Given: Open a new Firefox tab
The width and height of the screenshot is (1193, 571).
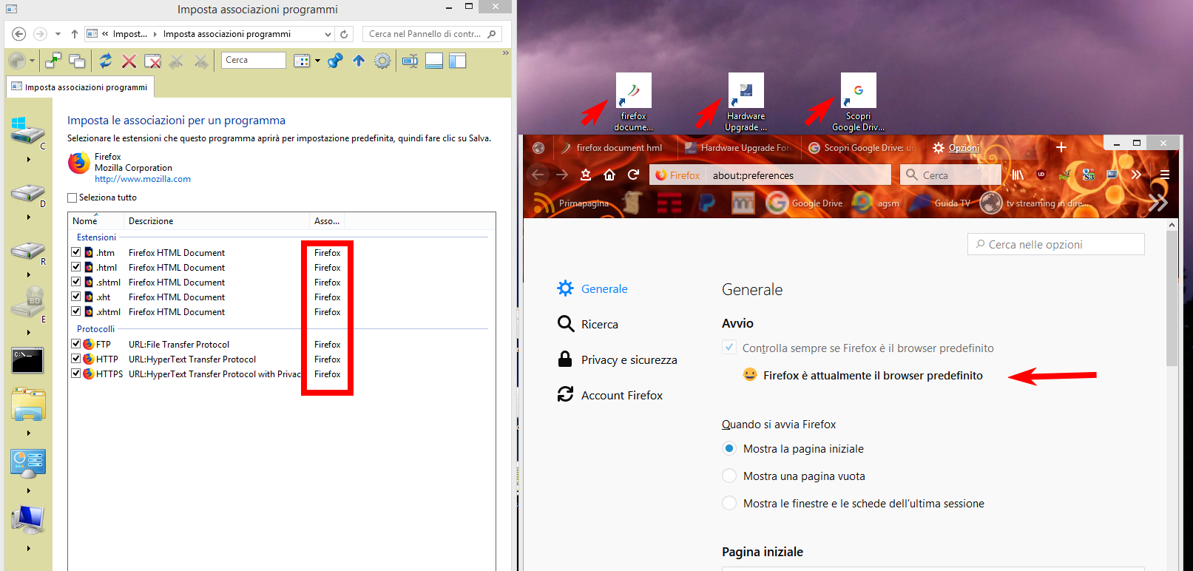Looking at the screenshot, I should click(x=1061, y=147).
